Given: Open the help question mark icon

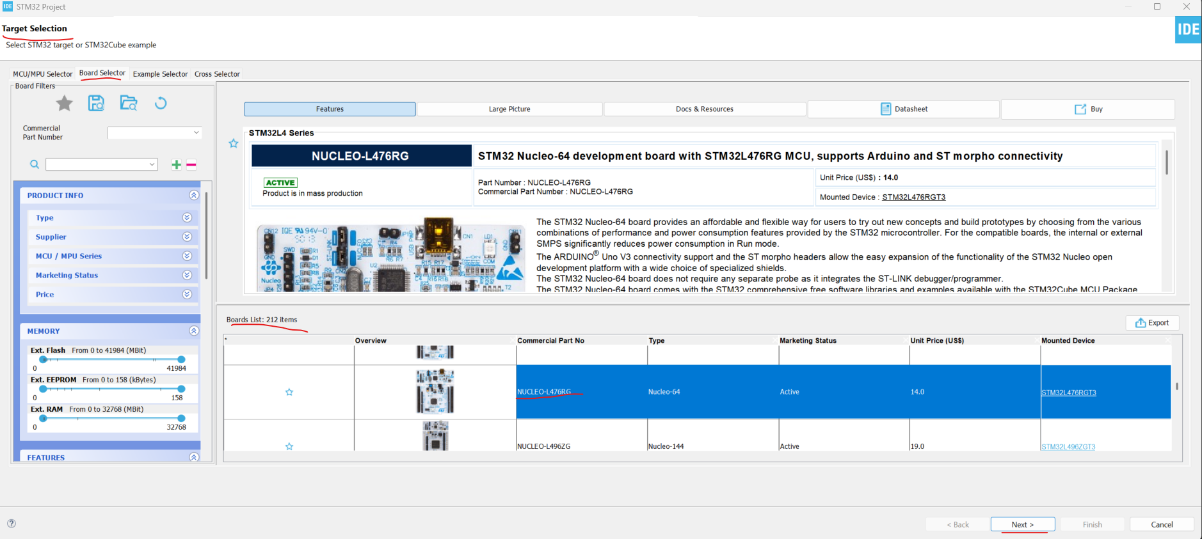Looking at the screenshot, I should pos(12,524).
